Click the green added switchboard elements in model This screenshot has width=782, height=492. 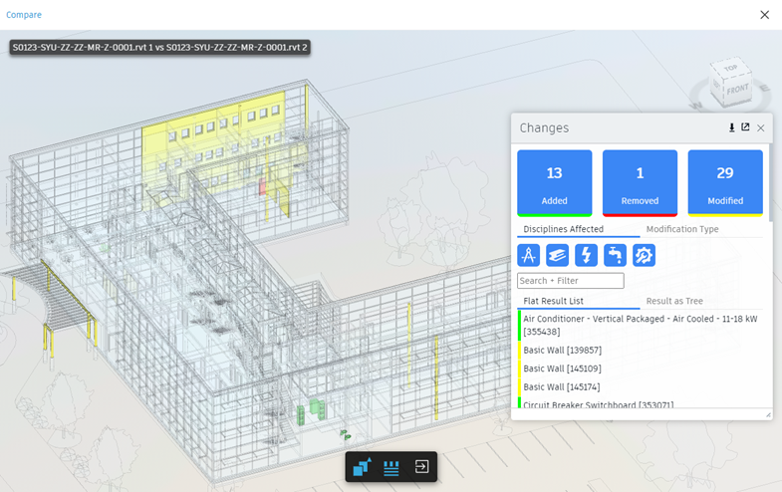pos(312,411)
